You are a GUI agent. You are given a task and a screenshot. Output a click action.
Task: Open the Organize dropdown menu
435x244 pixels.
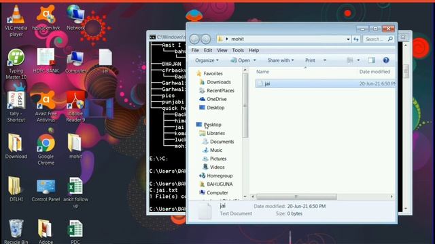pyautogui.click(x=207, y=60)
